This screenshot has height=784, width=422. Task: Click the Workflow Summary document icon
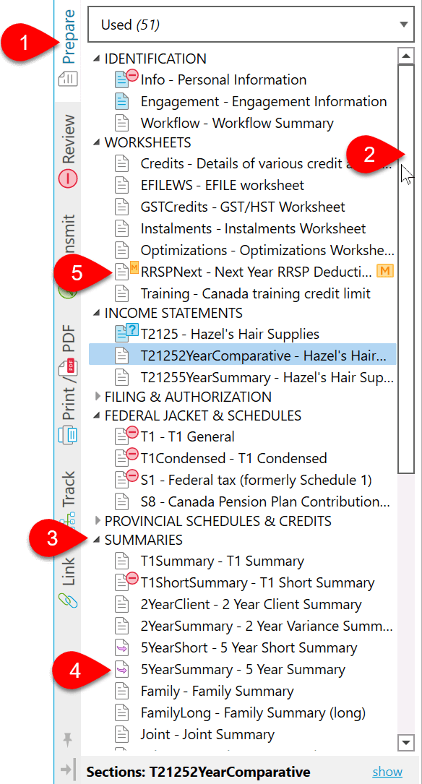[123, 123]
